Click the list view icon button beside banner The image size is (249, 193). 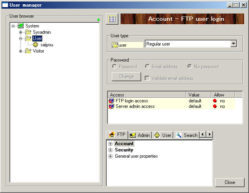tap(112, 19)
